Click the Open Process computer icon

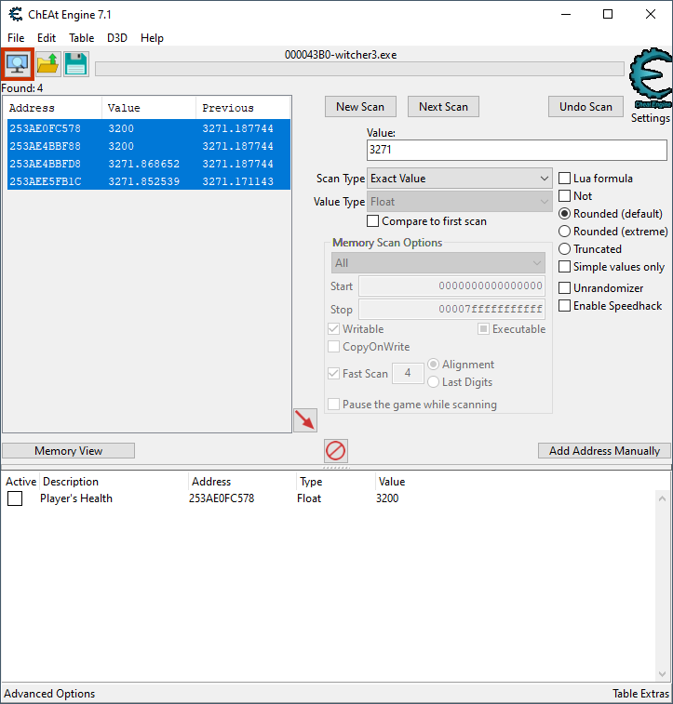pos(18,64)
